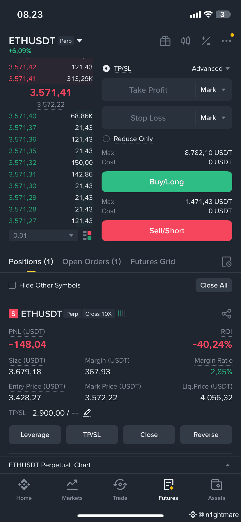Tap the Close All button
Image resolution: width=241 pixels, height=522 pixels.
coord(214,285)
